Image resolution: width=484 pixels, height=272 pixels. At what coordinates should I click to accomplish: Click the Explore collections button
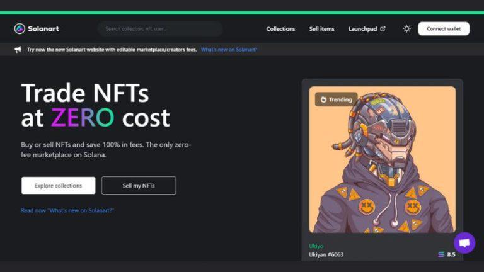(59, 186)
